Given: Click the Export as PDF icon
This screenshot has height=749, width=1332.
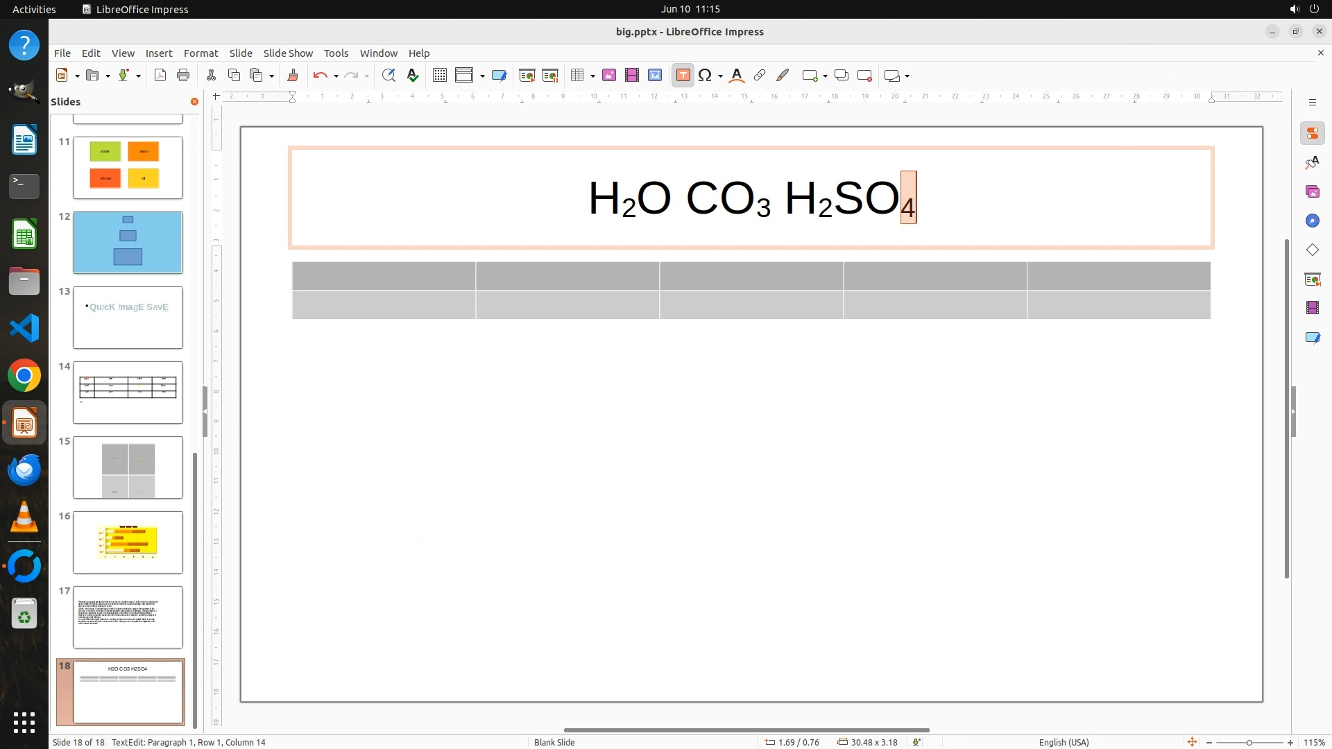Looking at the screenshot, I should pyautogui.click(x=160, y=76).
